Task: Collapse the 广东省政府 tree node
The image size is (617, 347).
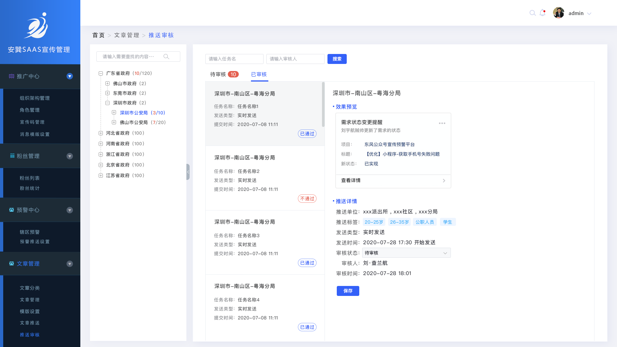Action: click(x=101, y=73)
